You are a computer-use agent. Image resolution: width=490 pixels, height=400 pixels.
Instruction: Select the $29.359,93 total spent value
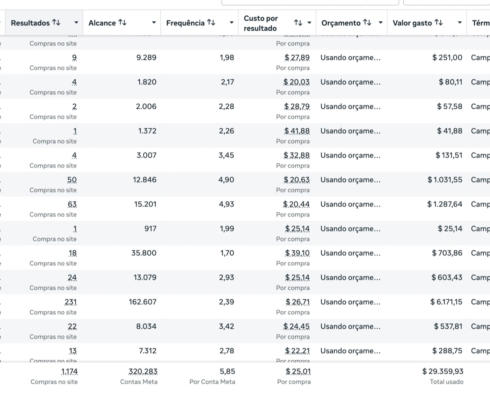click(x=443, y=371)
